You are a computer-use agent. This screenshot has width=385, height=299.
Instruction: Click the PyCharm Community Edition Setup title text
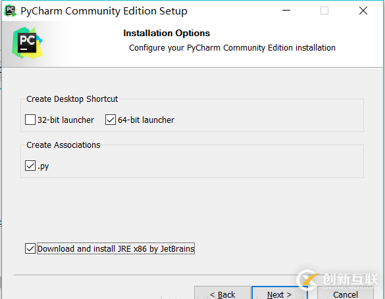104,11
